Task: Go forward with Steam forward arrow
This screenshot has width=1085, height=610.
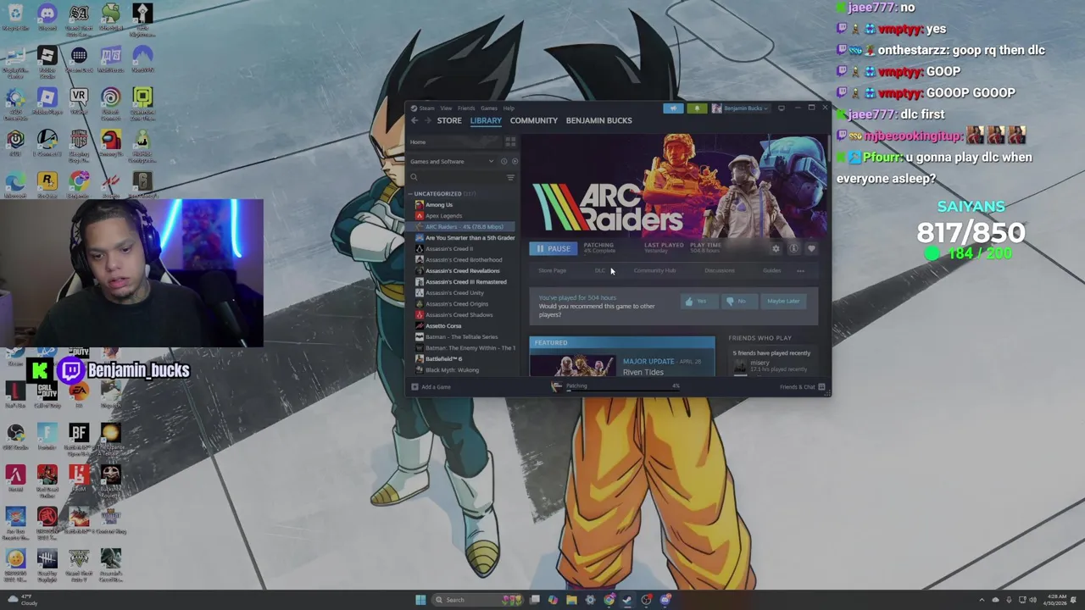Action: point(429,120)
